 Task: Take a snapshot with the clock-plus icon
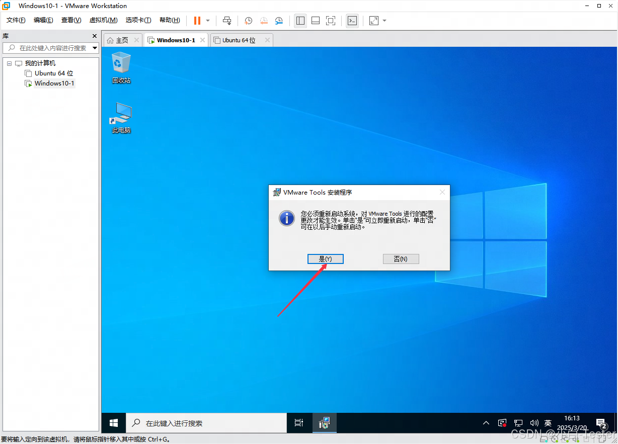point(249,21)
